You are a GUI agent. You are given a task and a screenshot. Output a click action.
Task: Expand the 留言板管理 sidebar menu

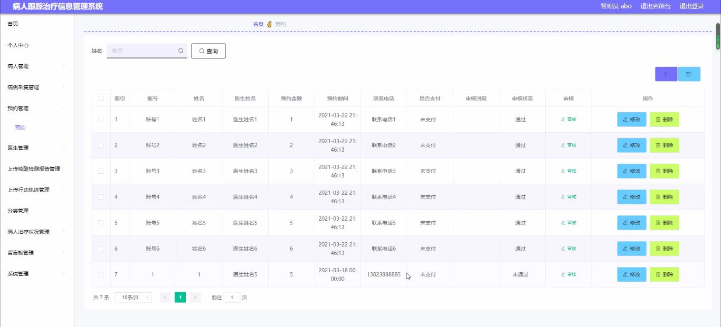(37, 253)
